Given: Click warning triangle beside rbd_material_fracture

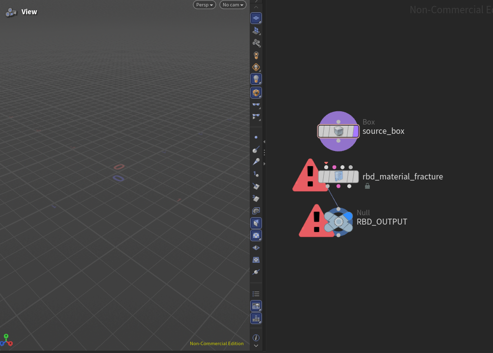Looking at the screenshot, I should [x=311, y=176].
